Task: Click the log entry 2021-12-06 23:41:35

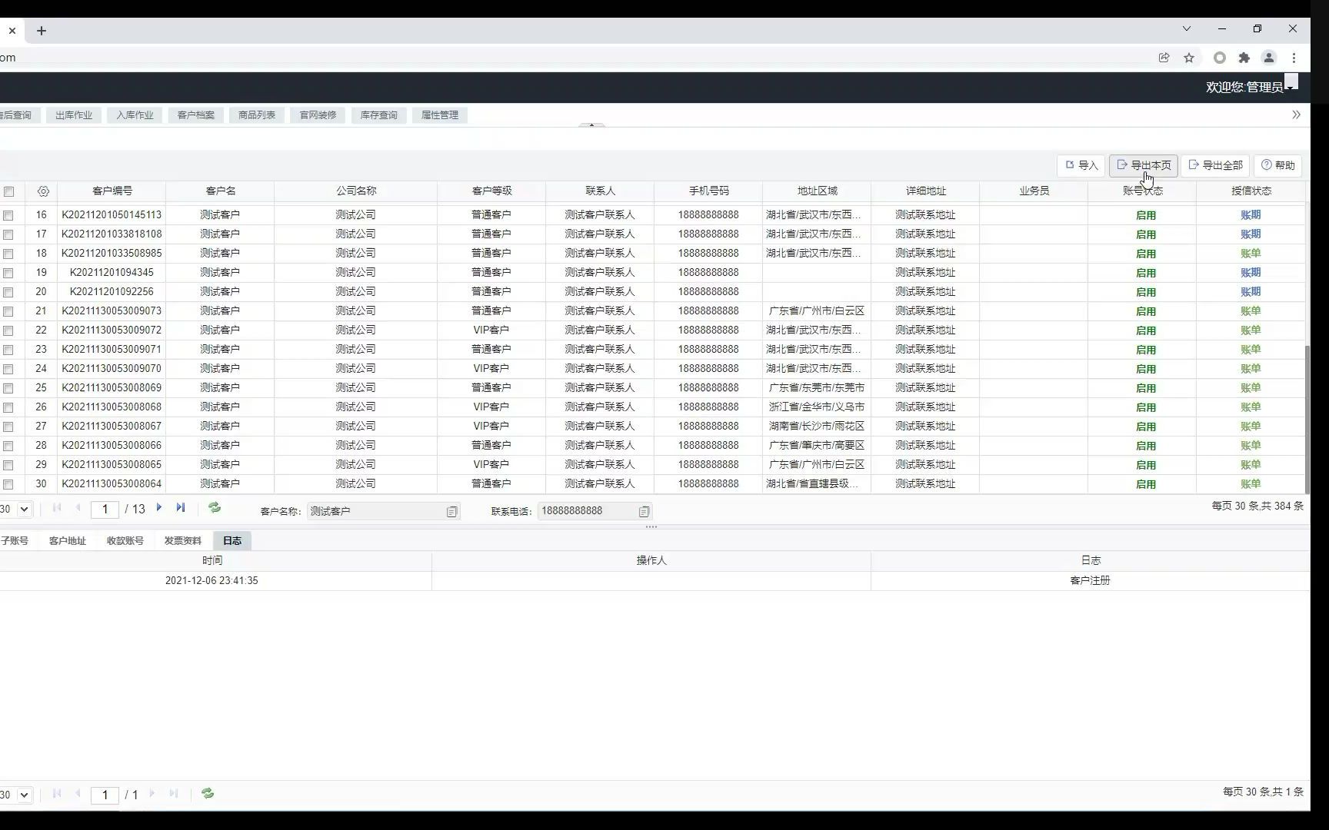Action: (212, 581)
